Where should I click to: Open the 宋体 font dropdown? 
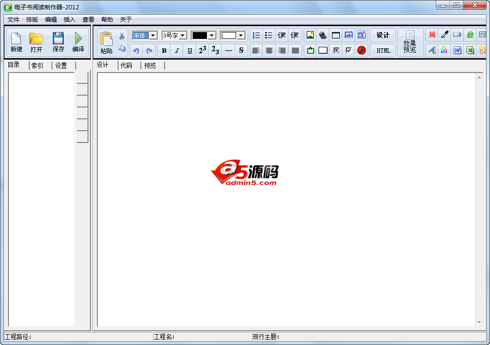tap(153, 35)
